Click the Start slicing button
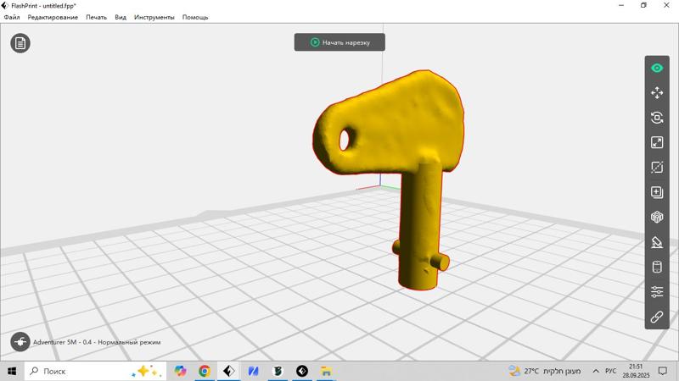Viewport: 679px width, 381px height. [x=339, y=42]
